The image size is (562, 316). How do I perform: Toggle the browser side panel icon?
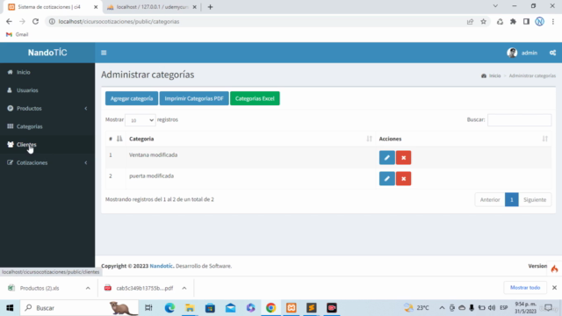coord(526,21)
